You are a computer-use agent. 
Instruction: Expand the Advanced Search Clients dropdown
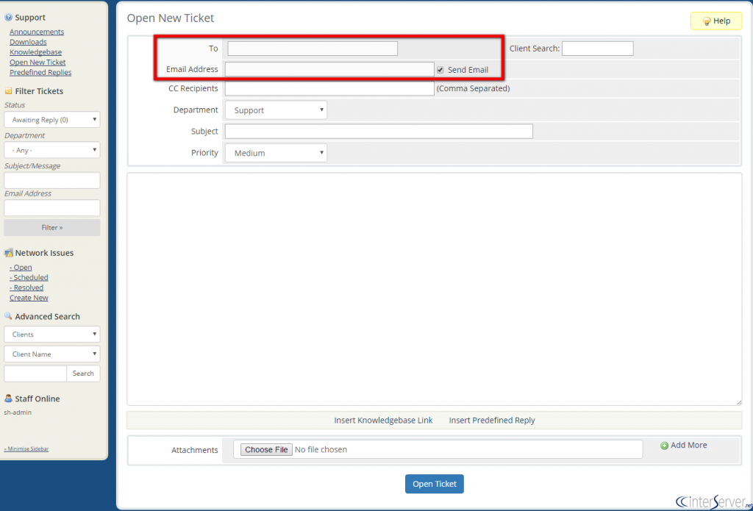pyautogui.click(x=52, y=335)
